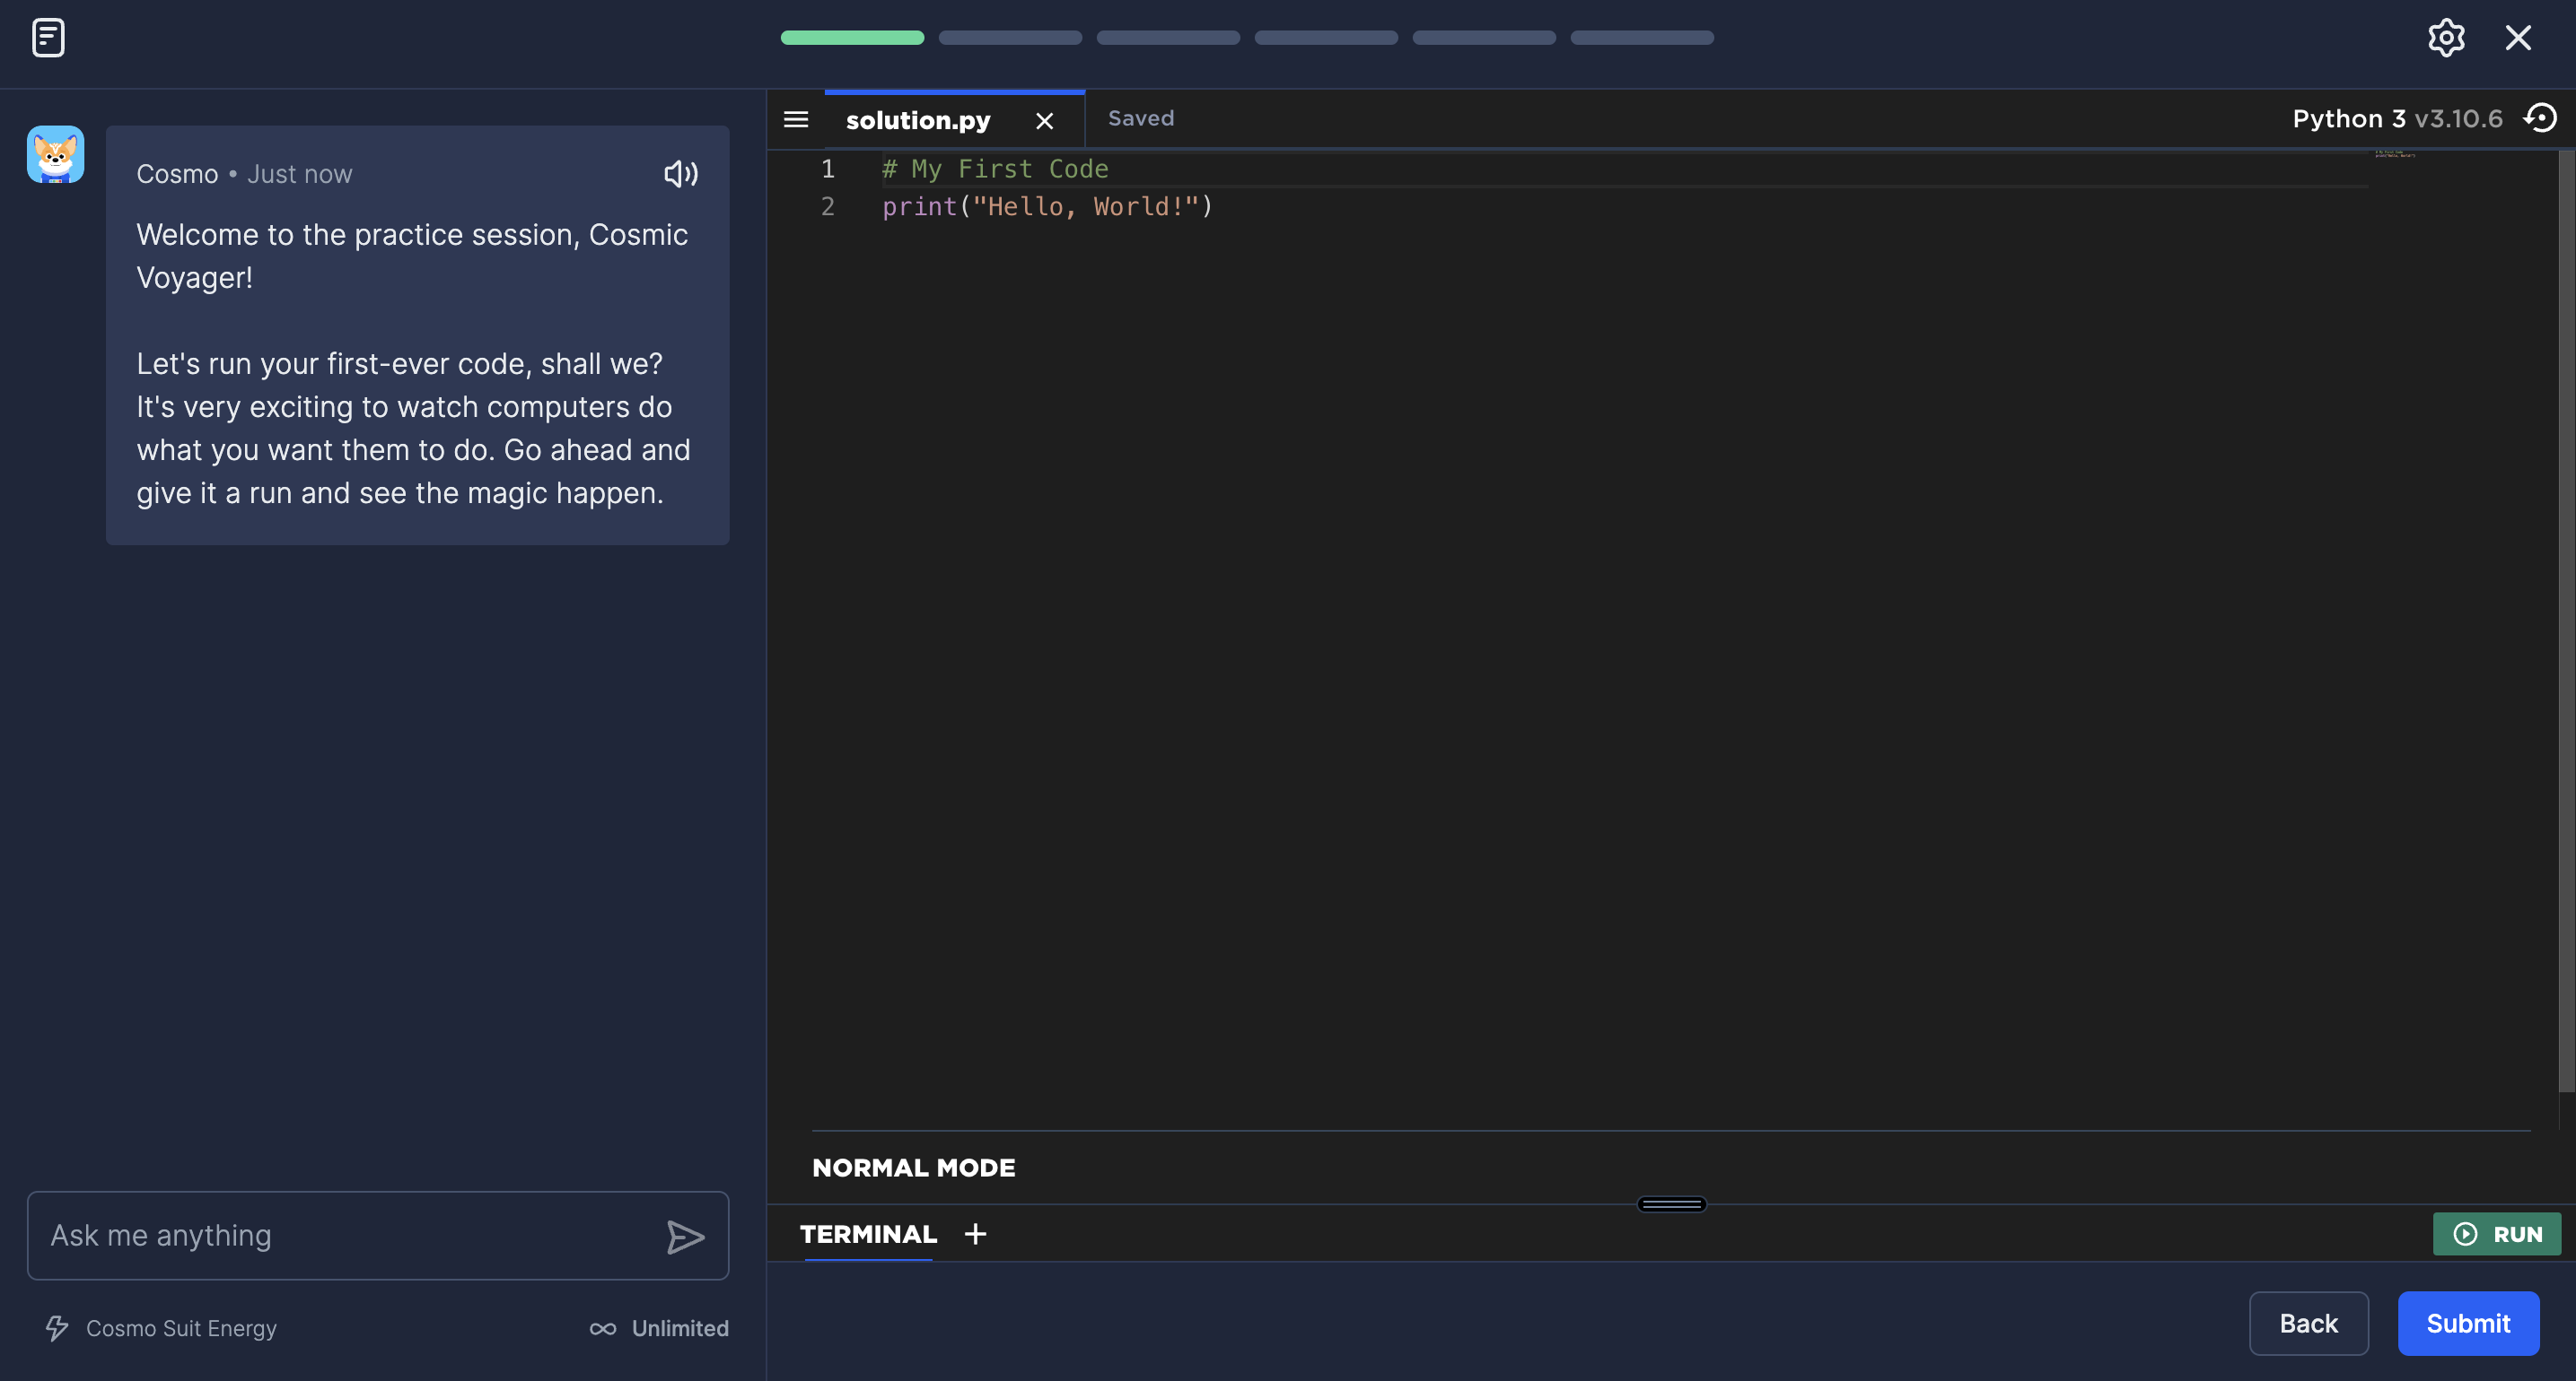Open Python 3 v3.10.6 language selector
The width and height of the screenshot is (2576, 1381).
[x=2396, y=119]
